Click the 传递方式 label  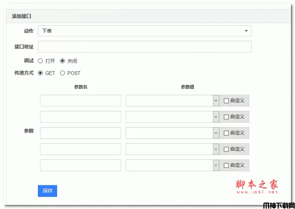tap(24, 73)
